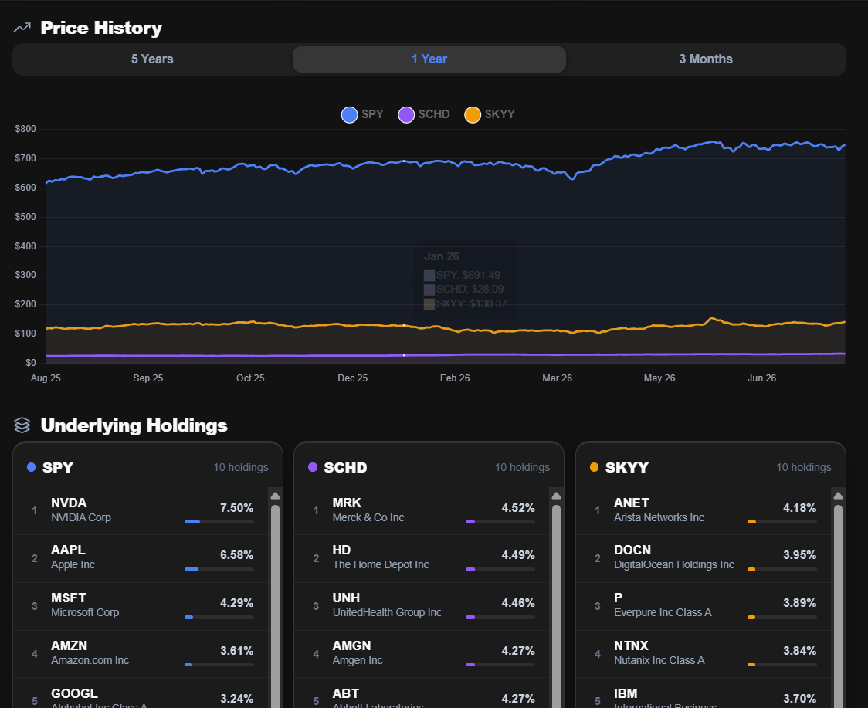Click the SKYY card's 10 holdings label

(804, 467)
